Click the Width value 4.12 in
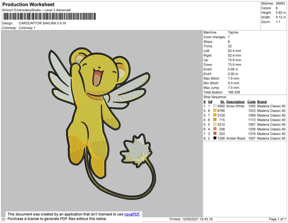 281,17
